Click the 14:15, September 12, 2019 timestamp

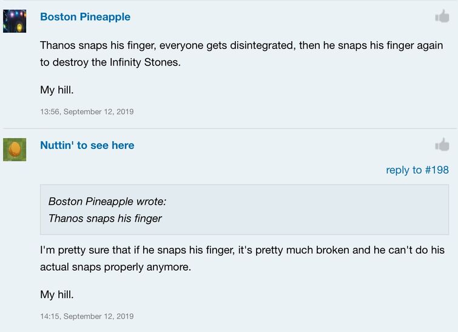coord(87,316)
